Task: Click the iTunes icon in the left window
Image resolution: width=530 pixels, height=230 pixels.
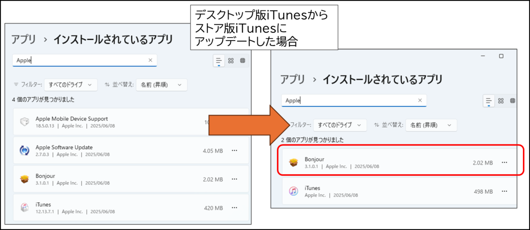Action: [24, 207]
